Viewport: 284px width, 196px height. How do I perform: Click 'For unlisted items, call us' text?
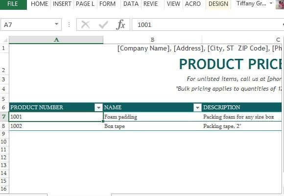(x=234, y=79)
